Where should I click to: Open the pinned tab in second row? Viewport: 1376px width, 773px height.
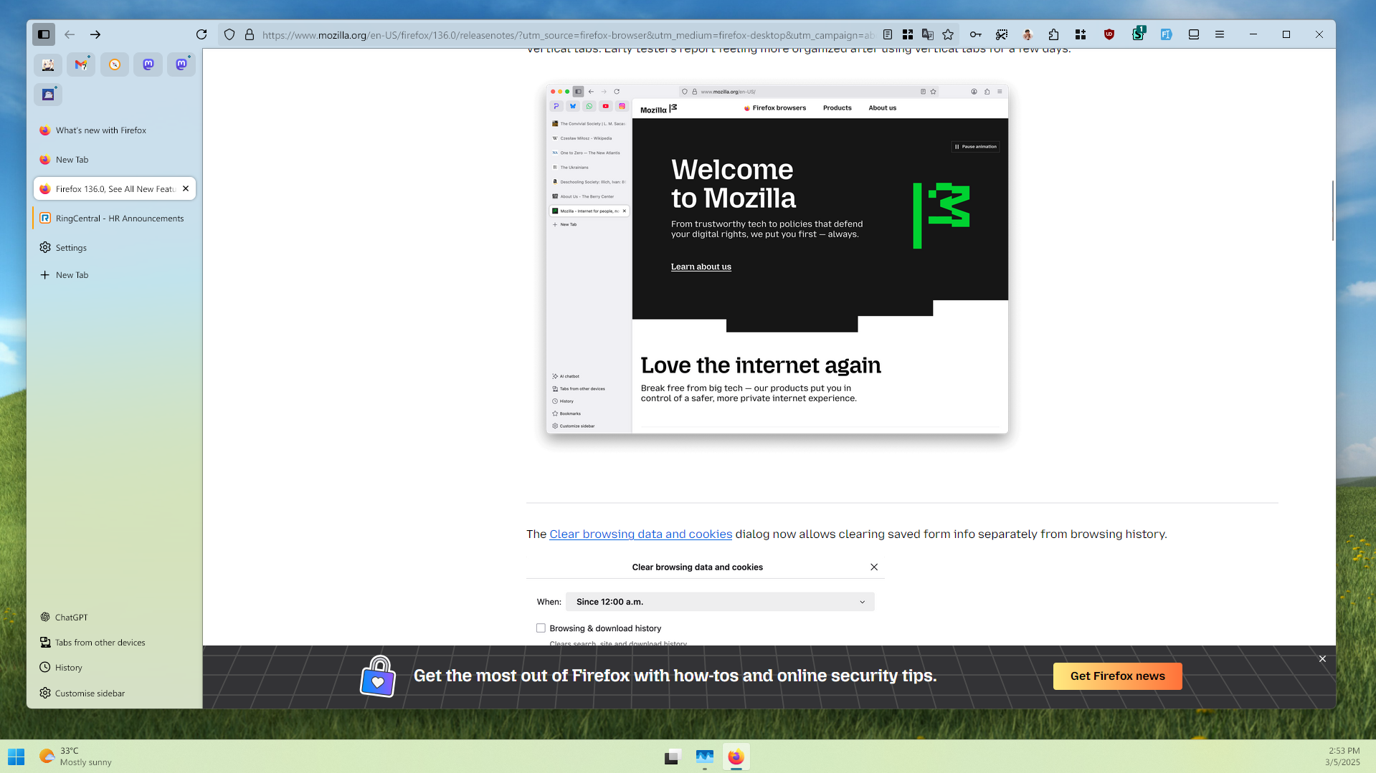(48, 95)
